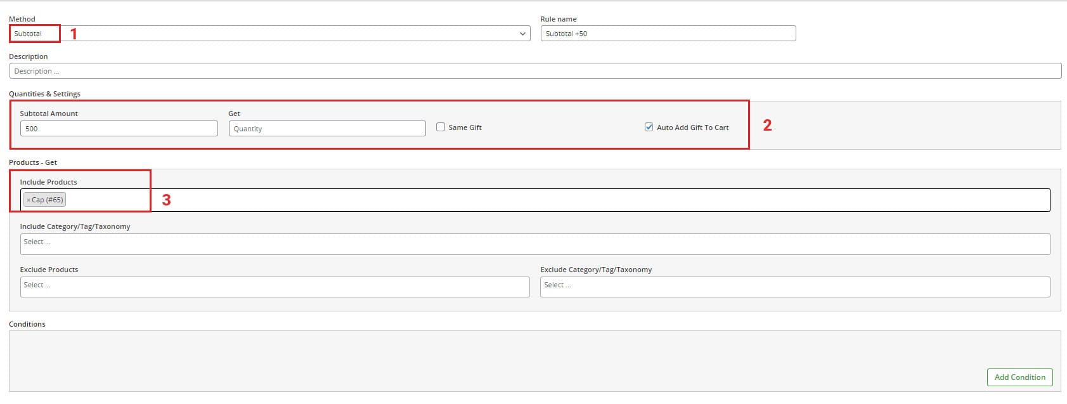Click the "Conditions" section heading
Screen dimensions: 1067x404
pyautogui.click(x=27, y=324)
